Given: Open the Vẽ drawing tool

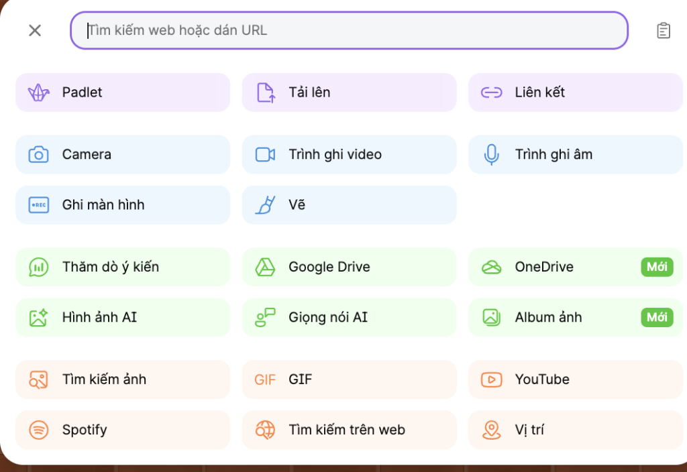Looking at the screenshot, I should [349, 205].
